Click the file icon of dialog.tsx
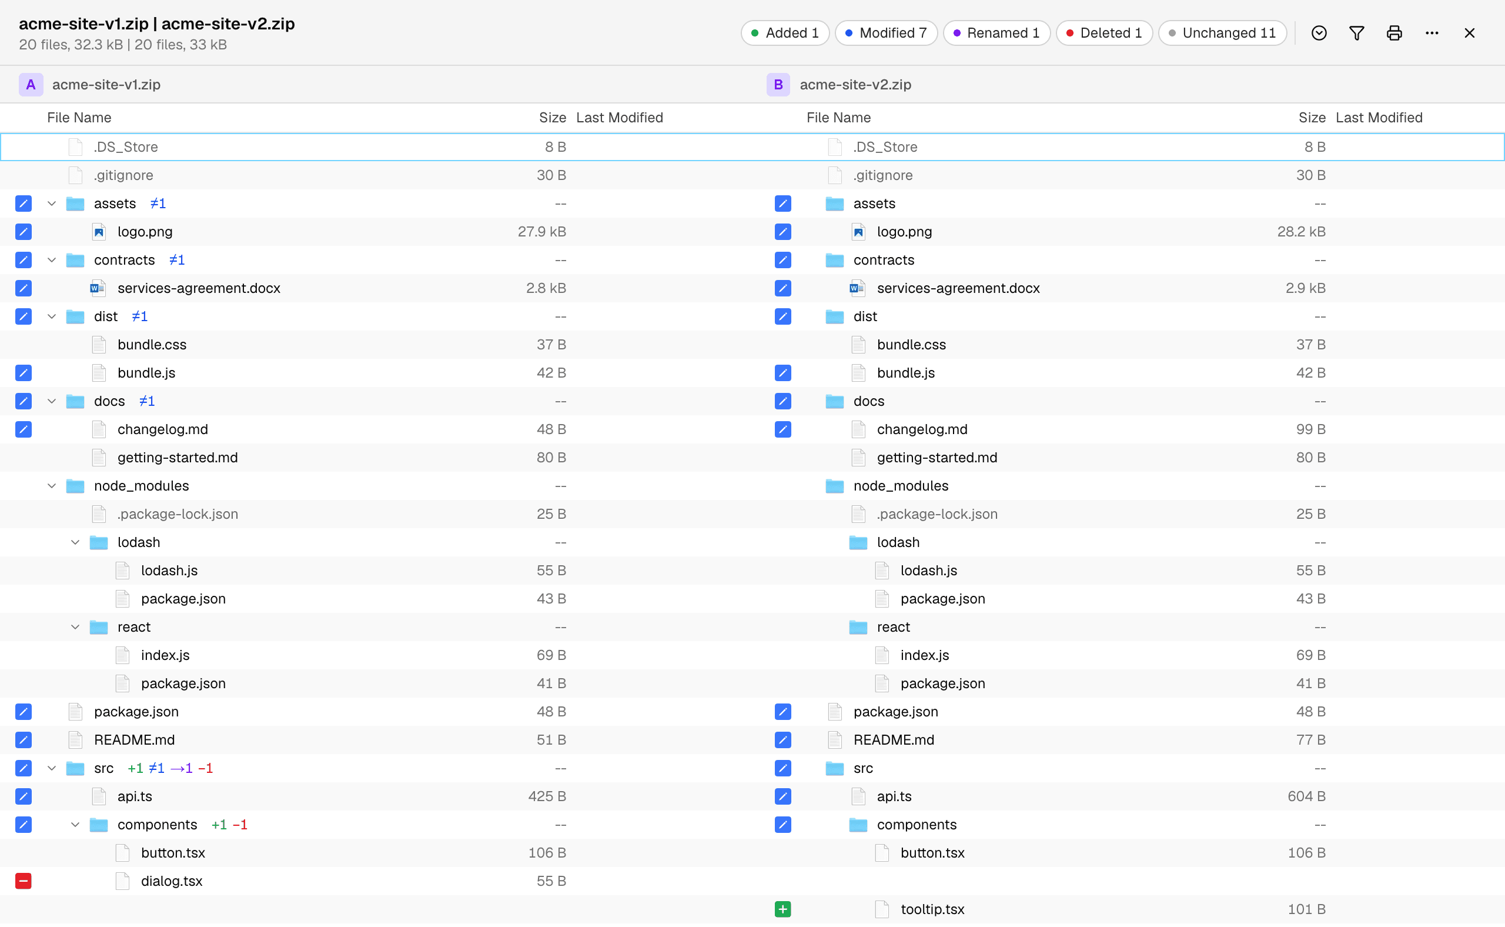The height and width of the screenshot is (927, 1505). 122,881
